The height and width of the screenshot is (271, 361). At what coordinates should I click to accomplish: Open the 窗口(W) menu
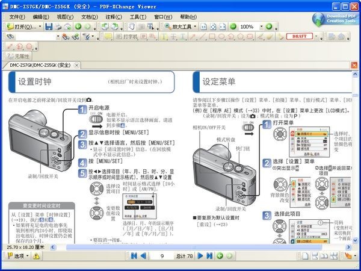(163, 17)
